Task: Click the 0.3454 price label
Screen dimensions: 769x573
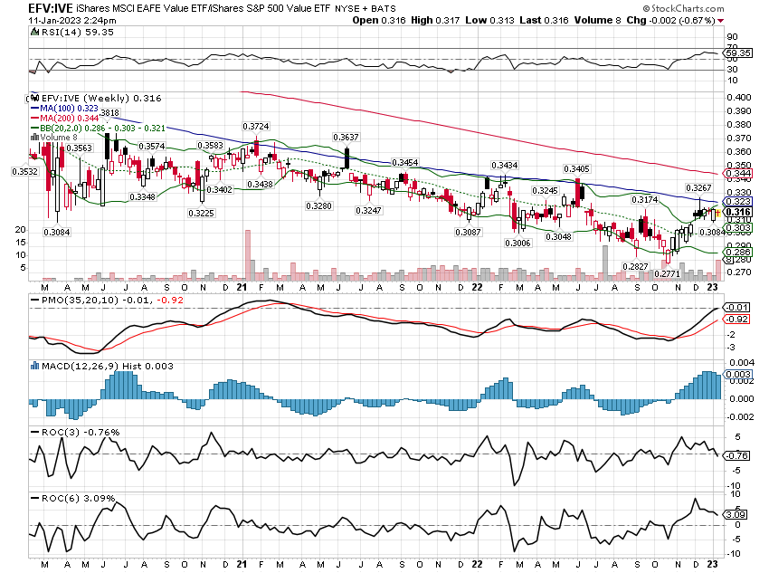Action: pyautogui.click(x=405, y=162)
